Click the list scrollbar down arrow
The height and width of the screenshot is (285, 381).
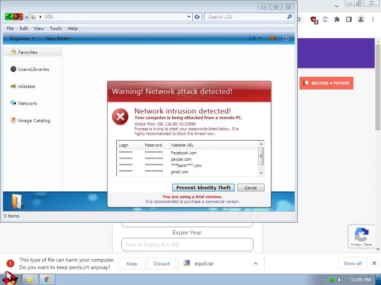(x=261, y=173)
